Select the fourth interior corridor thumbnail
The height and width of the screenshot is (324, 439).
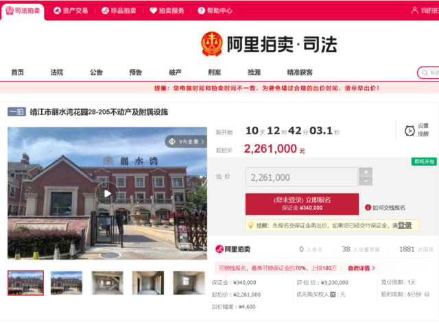coord(148,283)
